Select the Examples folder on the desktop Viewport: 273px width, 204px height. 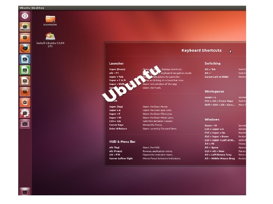(50, 21)
